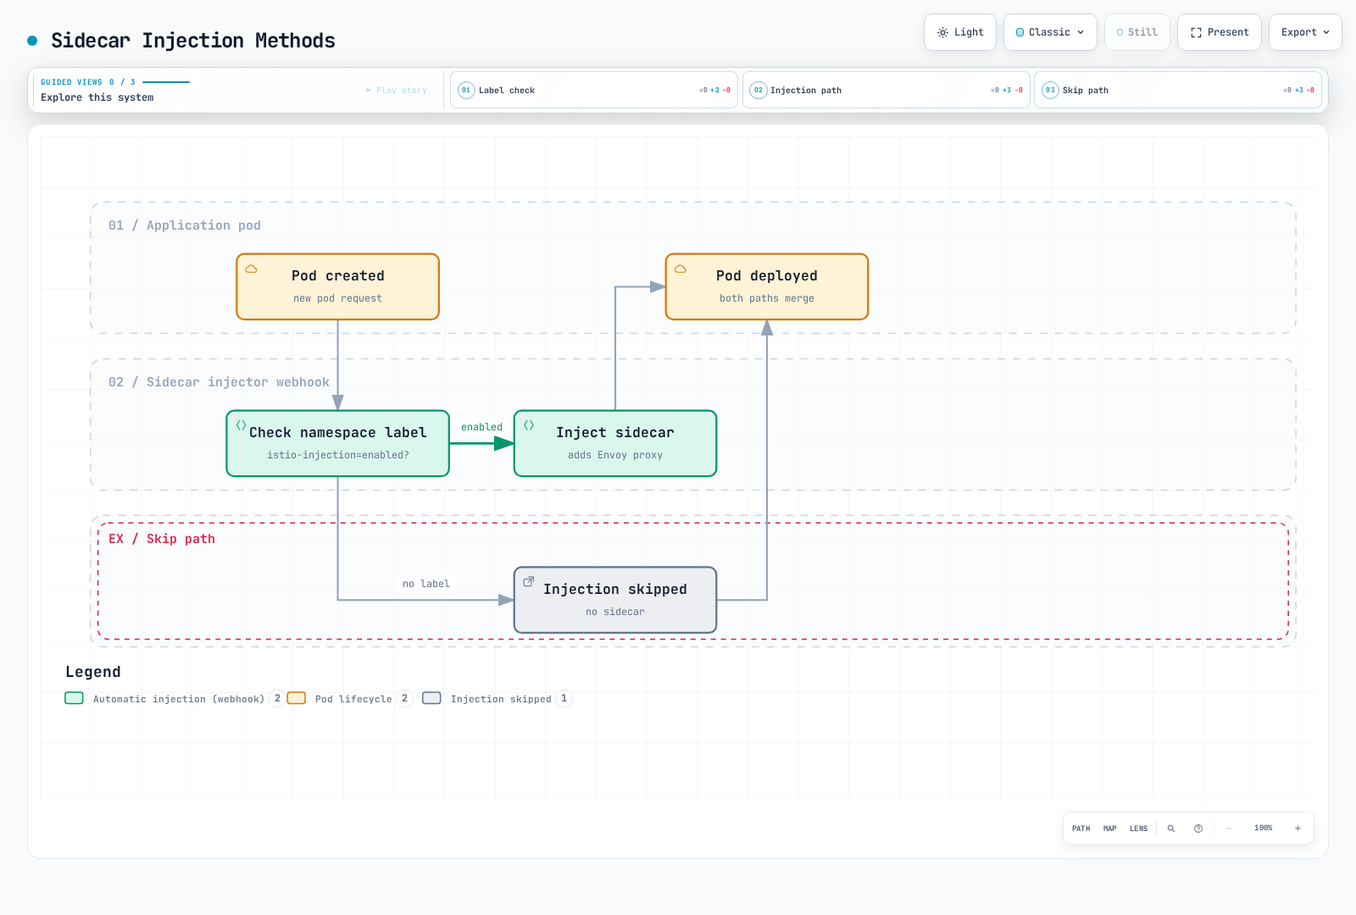Select the Pod created node

click(338, 286)
